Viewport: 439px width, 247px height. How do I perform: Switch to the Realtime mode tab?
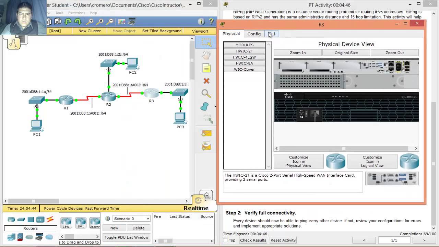click(x=196, y=208)
